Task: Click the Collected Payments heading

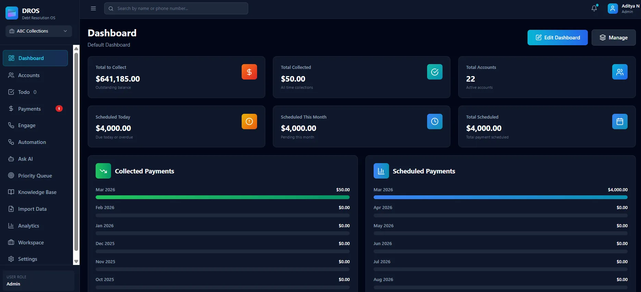Action: pos(145,171)
